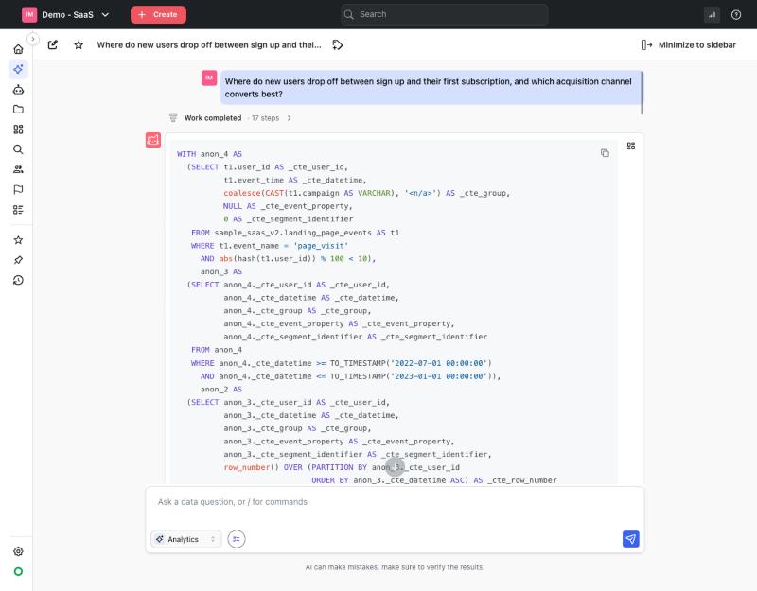This screenshot has width=757, height=591.
Task: Click the 'WITH anon_4 AS' line
Action: click(x=209, y=154)
